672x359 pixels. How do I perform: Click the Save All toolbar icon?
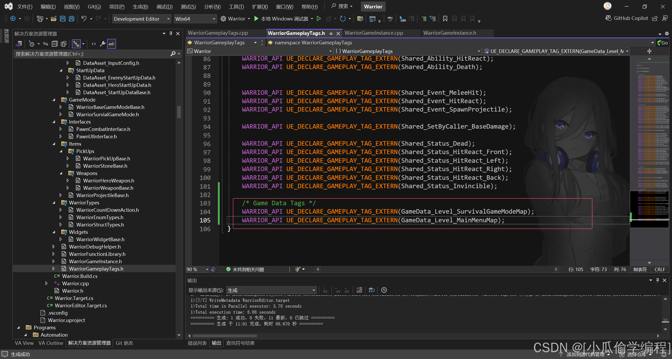click(71, 19)
